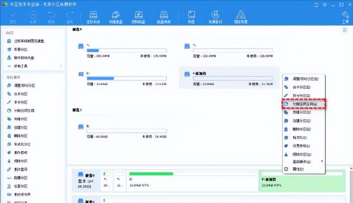Choose sidebar 检查分区 operation
Viewport: 353px width, 203px height.
17,186
